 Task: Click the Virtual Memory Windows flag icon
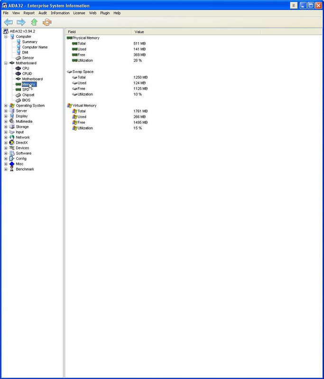[x=69, y=106]
